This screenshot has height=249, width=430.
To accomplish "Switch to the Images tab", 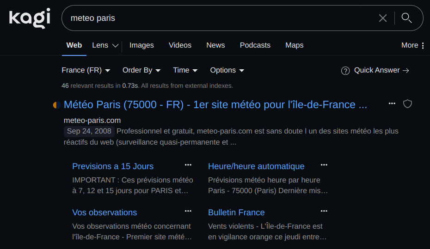I will click(141, 45).
